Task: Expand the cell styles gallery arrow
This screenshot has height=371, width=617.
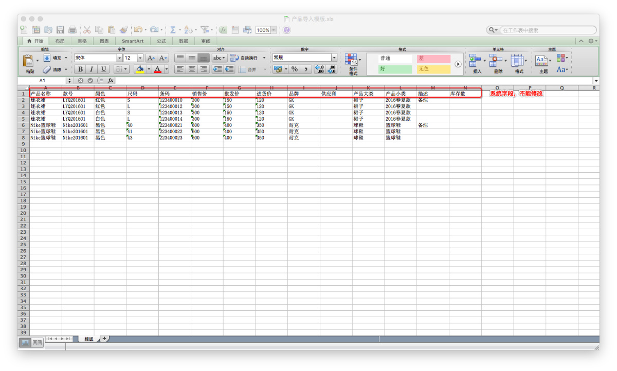Action: tap(458, 64)
